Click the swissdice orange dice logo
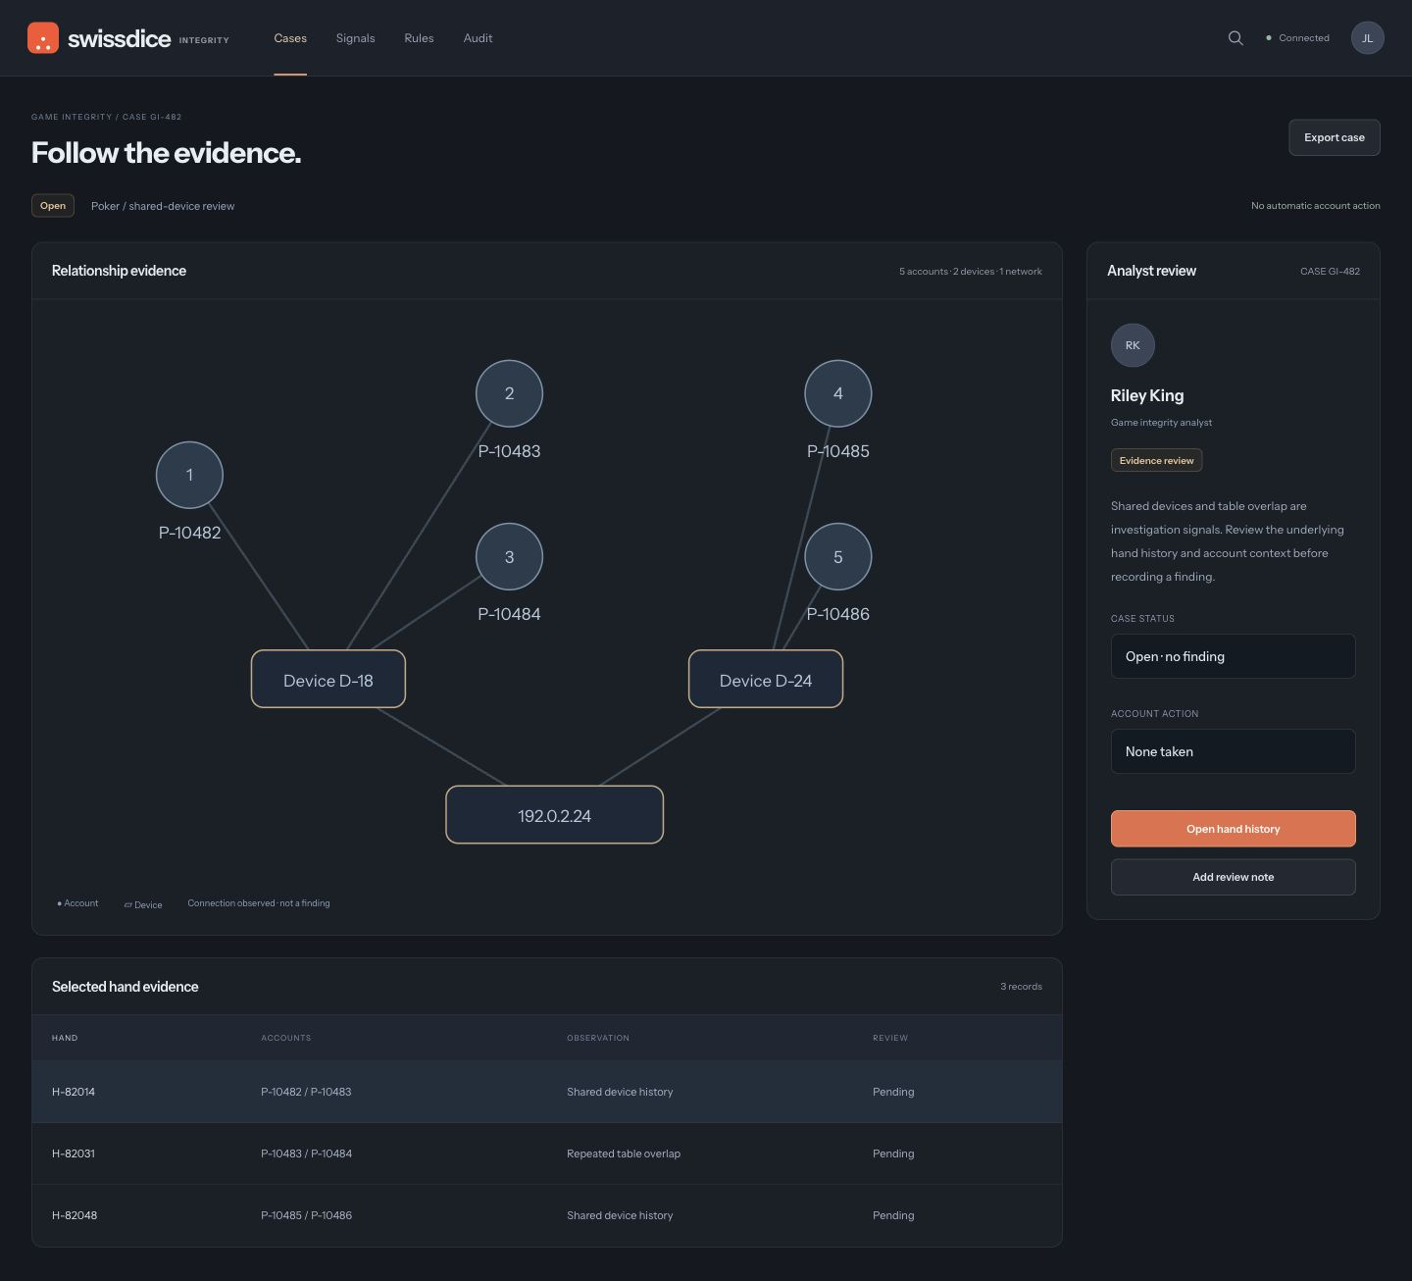 click(x=43, y=38)
